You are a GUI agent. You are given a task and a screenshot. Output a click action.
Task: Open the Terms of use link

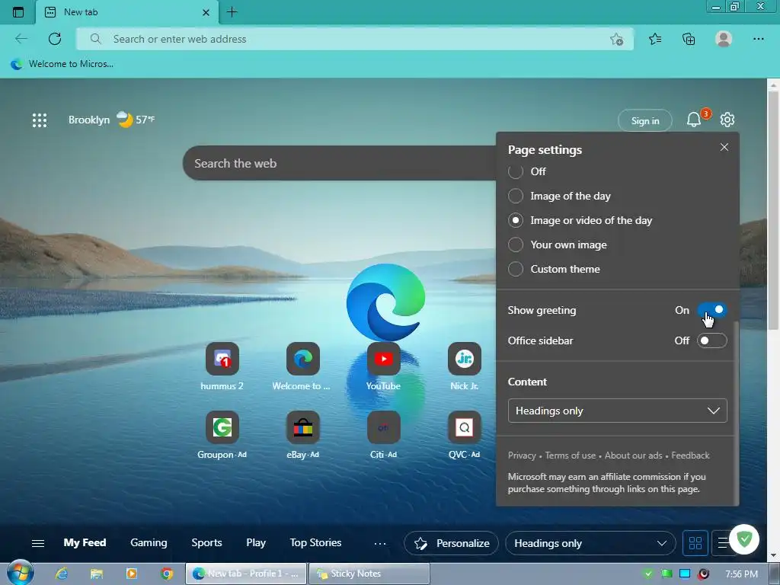(x=570, y=456)
